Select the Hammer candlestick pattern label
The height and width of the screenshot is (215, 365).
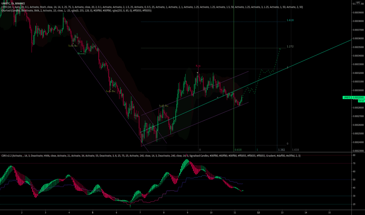pyautogui.click(x=81, y=54)
